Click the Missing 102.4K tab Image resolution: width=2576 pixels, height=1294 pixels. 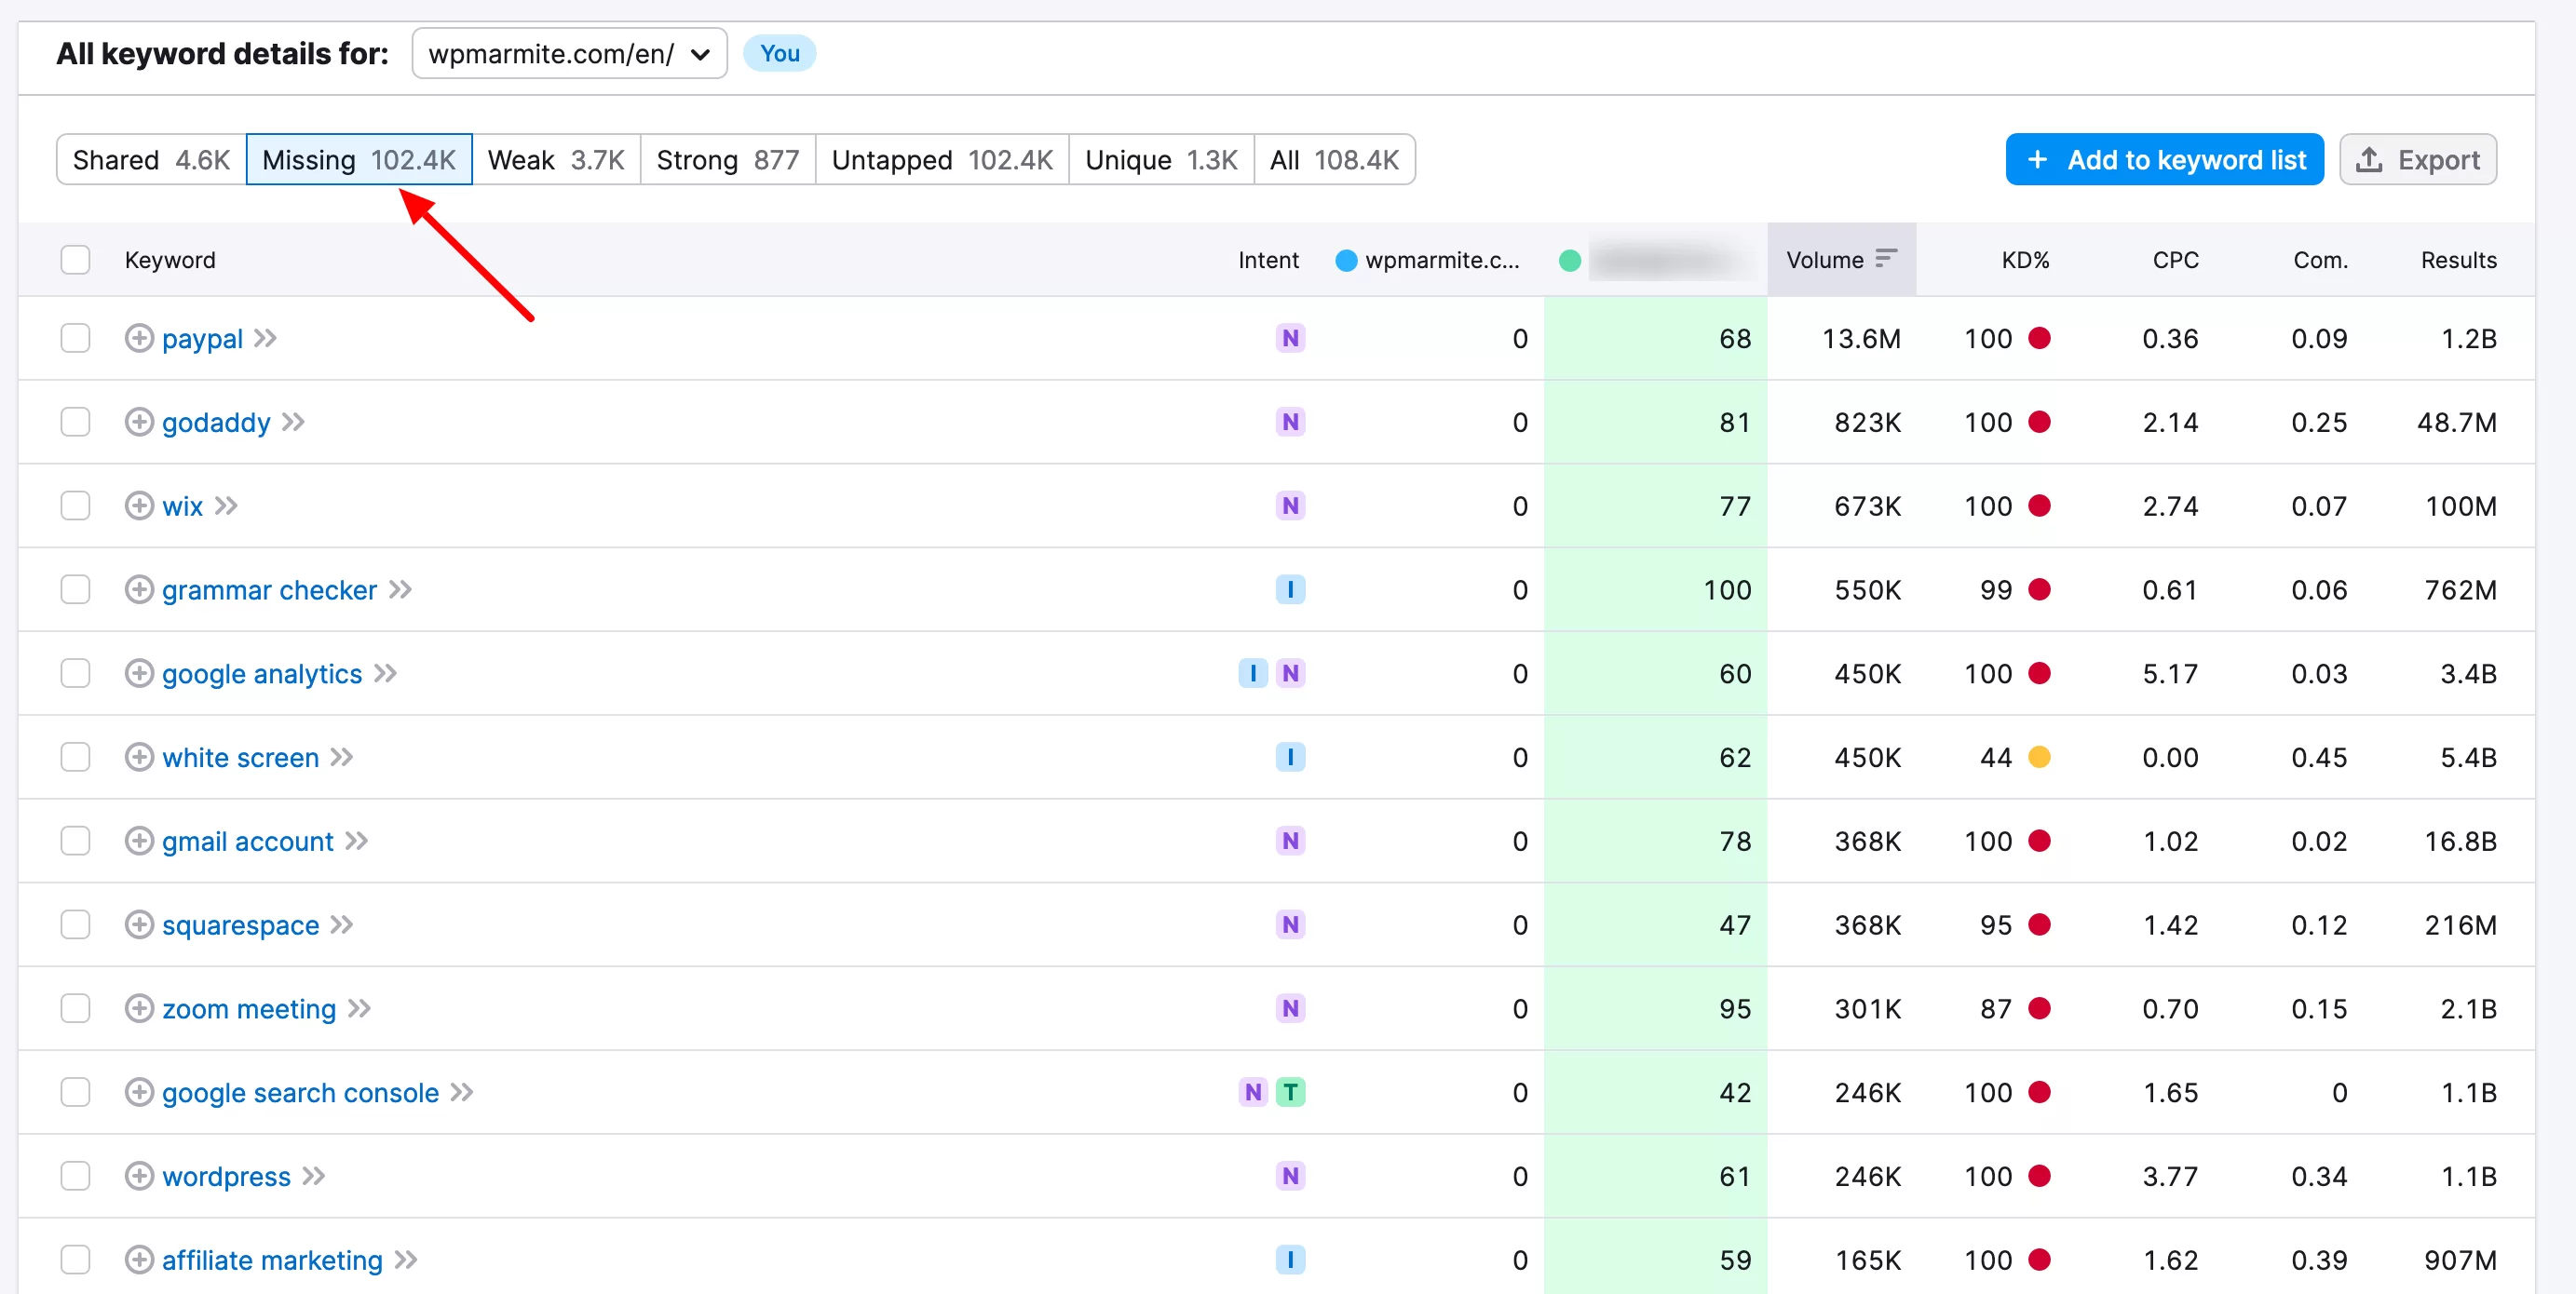(x=359, y=160)
